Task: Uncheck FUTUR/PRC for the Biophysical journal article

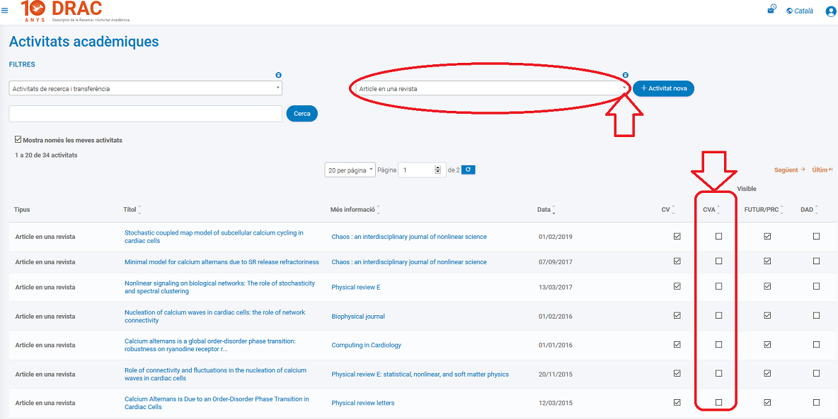Action: [x=767, y=316]
